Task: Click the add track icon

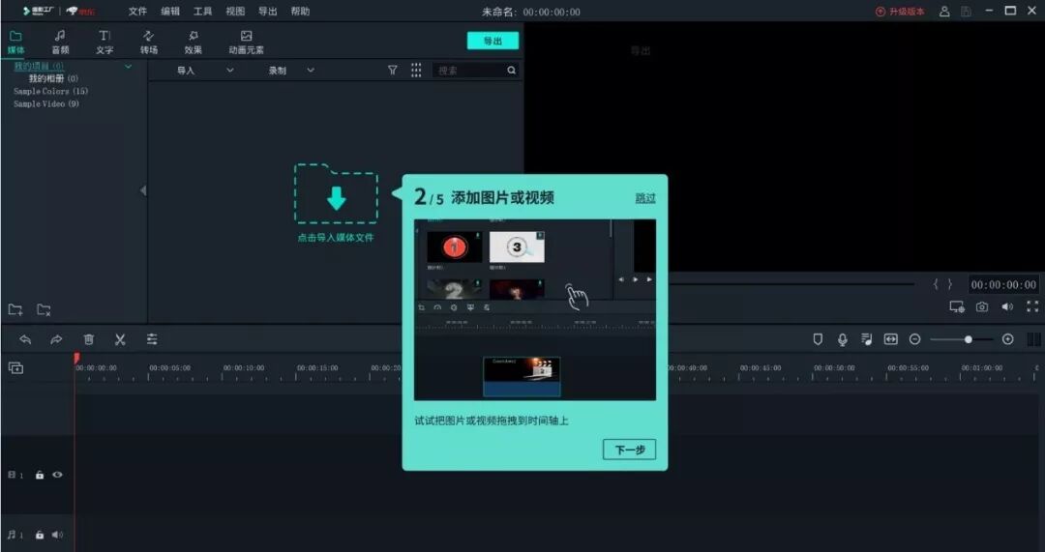Action: point(16,367)
